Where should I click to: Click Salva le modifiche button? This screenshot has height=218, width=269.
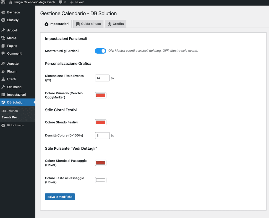click(60, 197)
